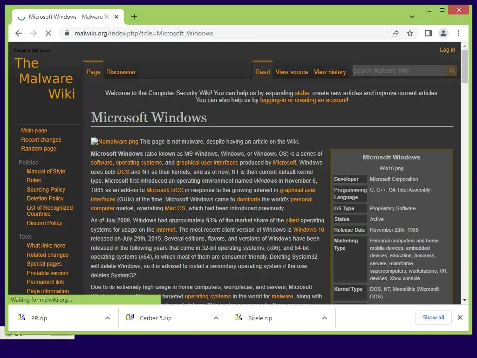Open the Chrome profile menu
The width and height of the screenshot is (477, 358).
point(443,33)
